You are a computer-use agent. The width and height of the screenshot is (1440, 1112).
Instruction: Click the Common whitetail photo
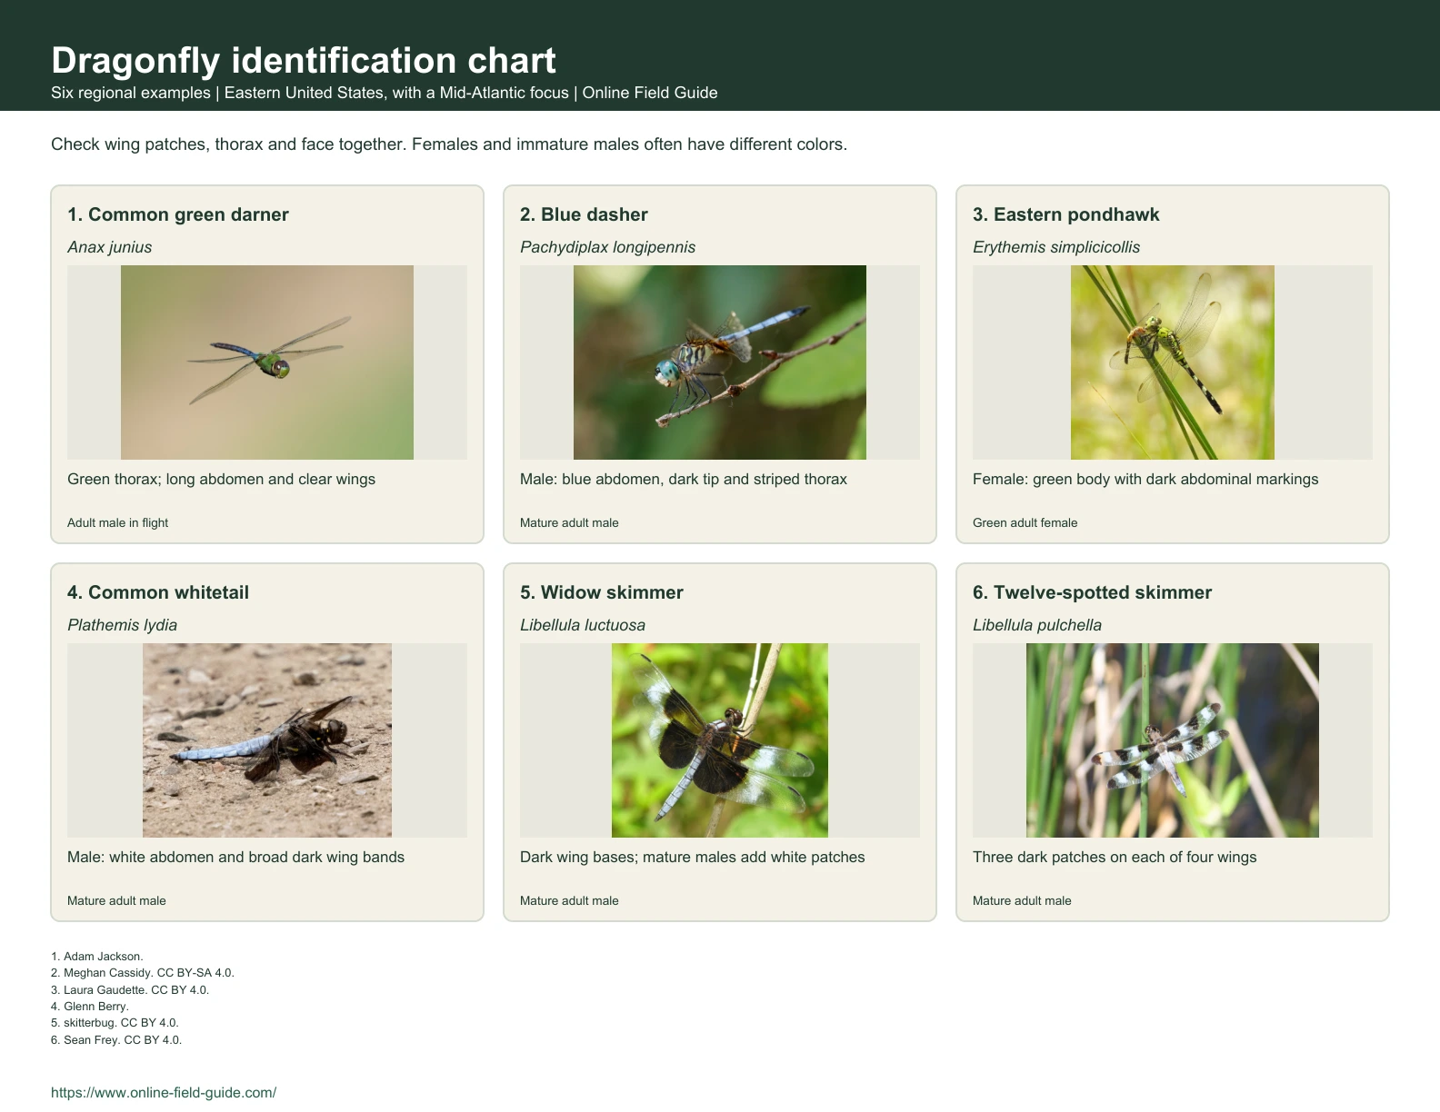pos(267,740)
